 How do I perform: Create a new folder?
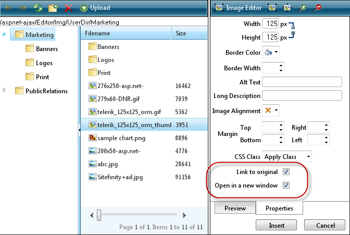click(x=53, y=8)
